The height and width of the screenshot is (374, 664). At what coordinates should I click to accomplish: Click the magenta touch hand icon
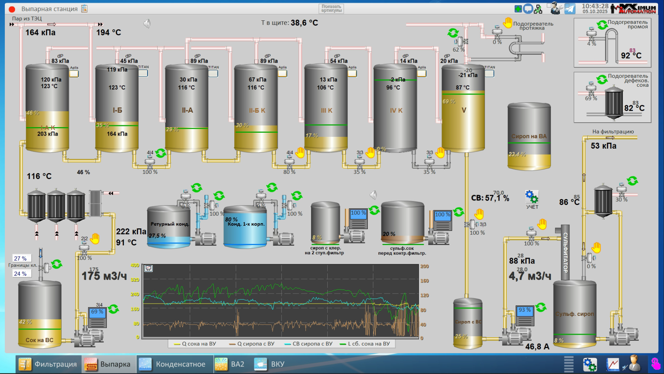pos(655,364)
